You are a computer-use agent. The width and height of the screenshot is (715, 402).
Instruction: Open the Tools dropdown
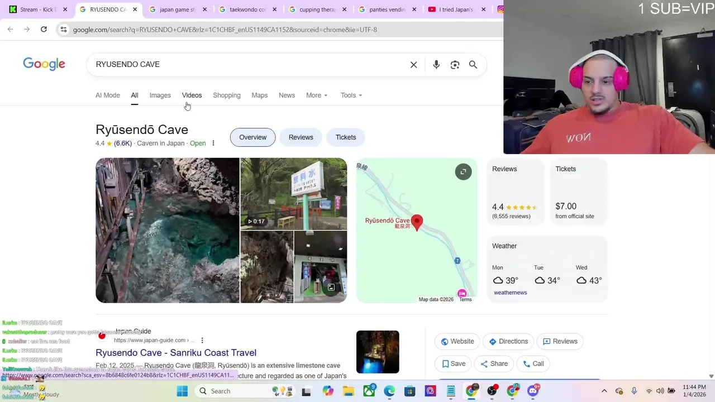tap(351, 95)
